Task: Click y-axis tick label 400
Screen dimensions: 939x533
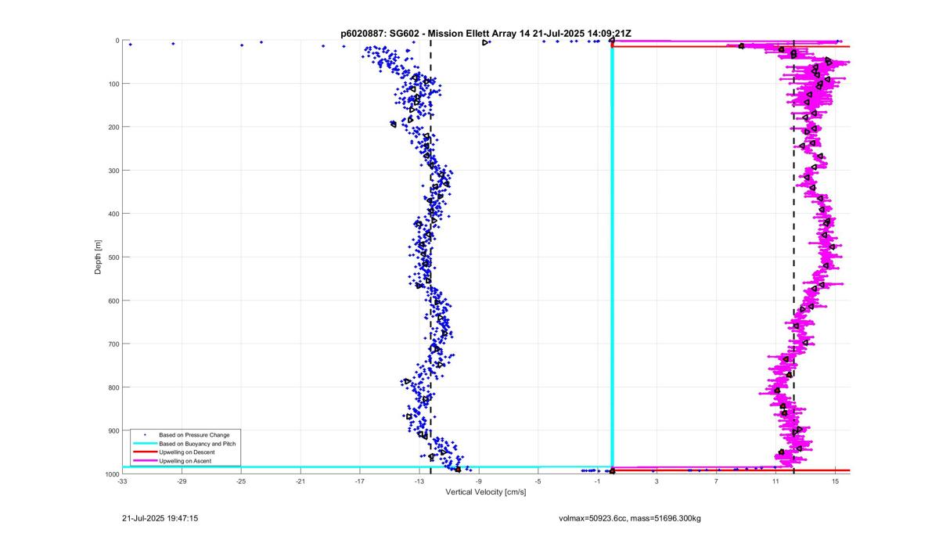Action: click(113, 214)
